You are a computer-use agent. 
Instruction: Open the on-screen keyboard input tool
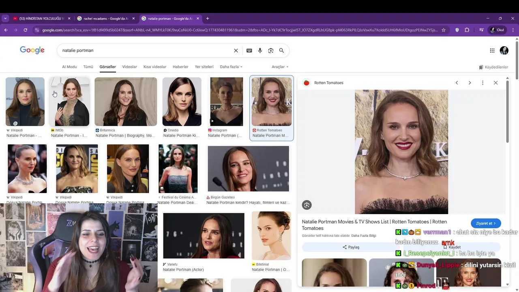(x=249, y=51)
